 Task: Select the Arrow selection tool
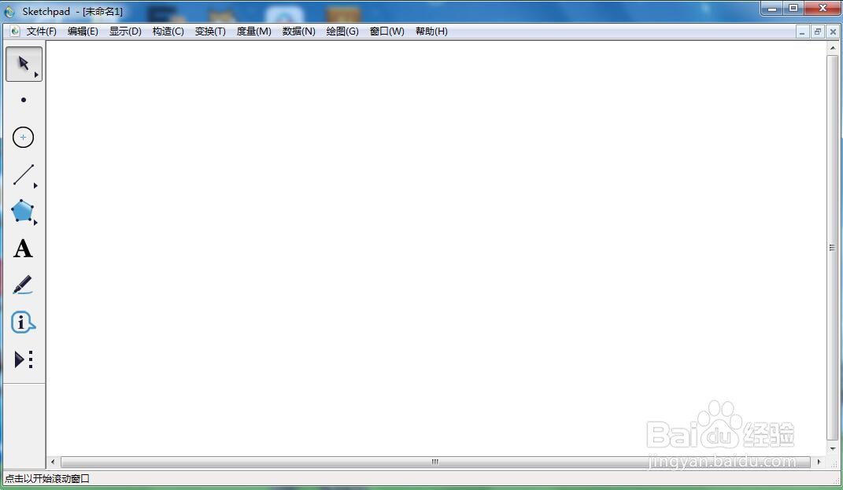[x=24, y=64]
